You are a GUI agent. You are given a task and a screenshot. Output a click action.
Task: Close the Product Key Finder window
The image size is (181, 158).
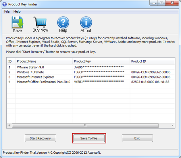pyautogui.click(x=172, y=3)
